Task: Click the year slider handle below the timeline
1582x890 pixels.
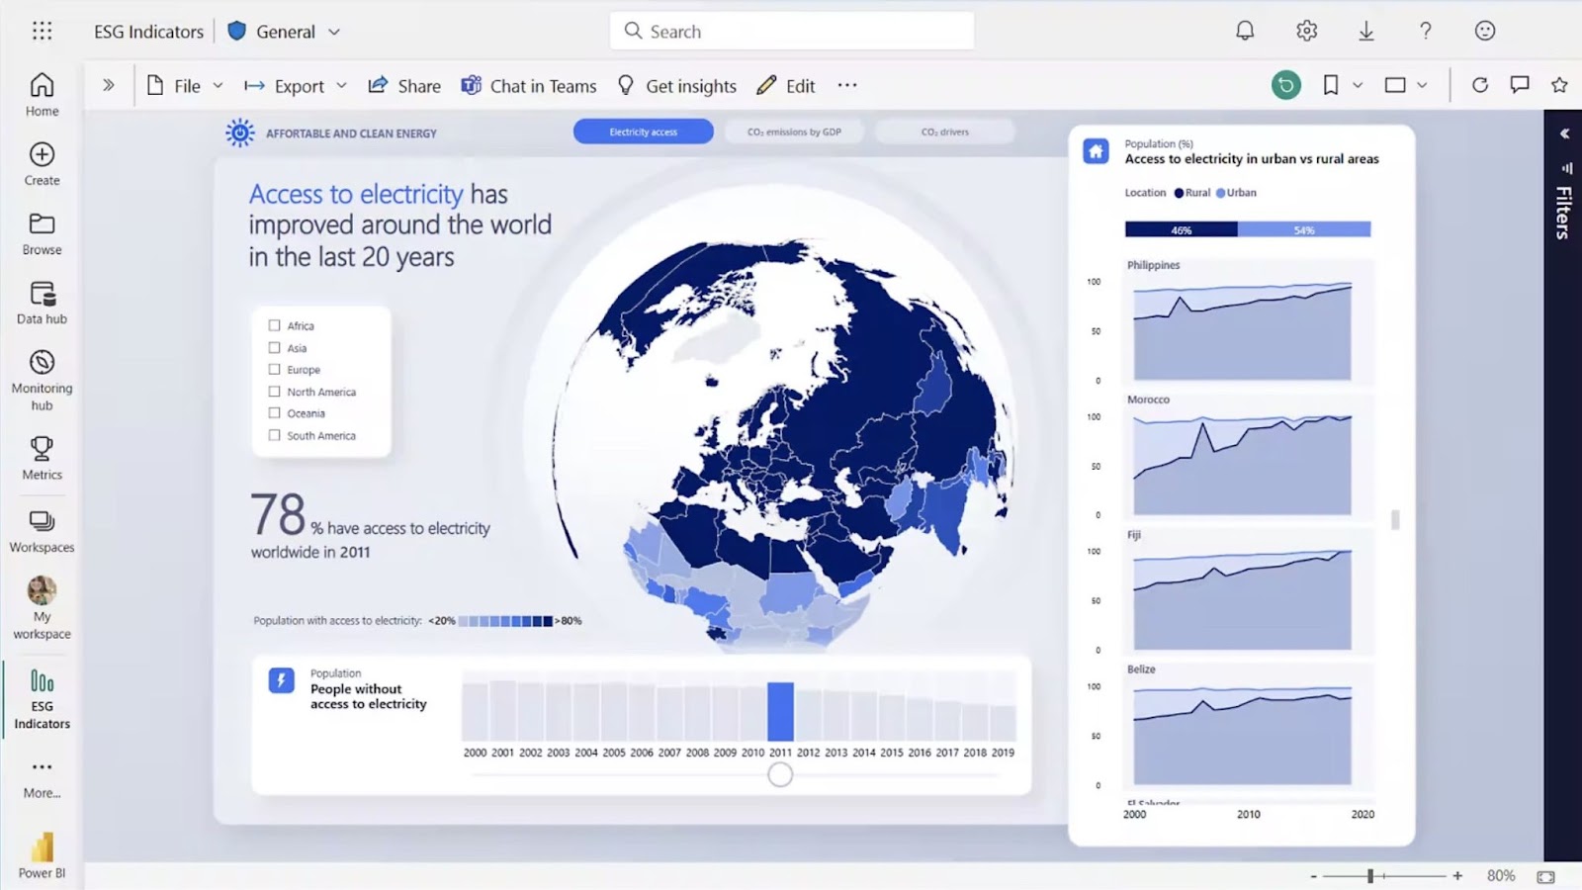Action: pyautogui.click(x=780, y=775)
